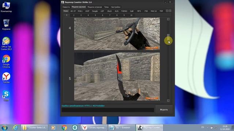Go to model page 10
The image size is (234, 131).
click(x=131, y=15)
